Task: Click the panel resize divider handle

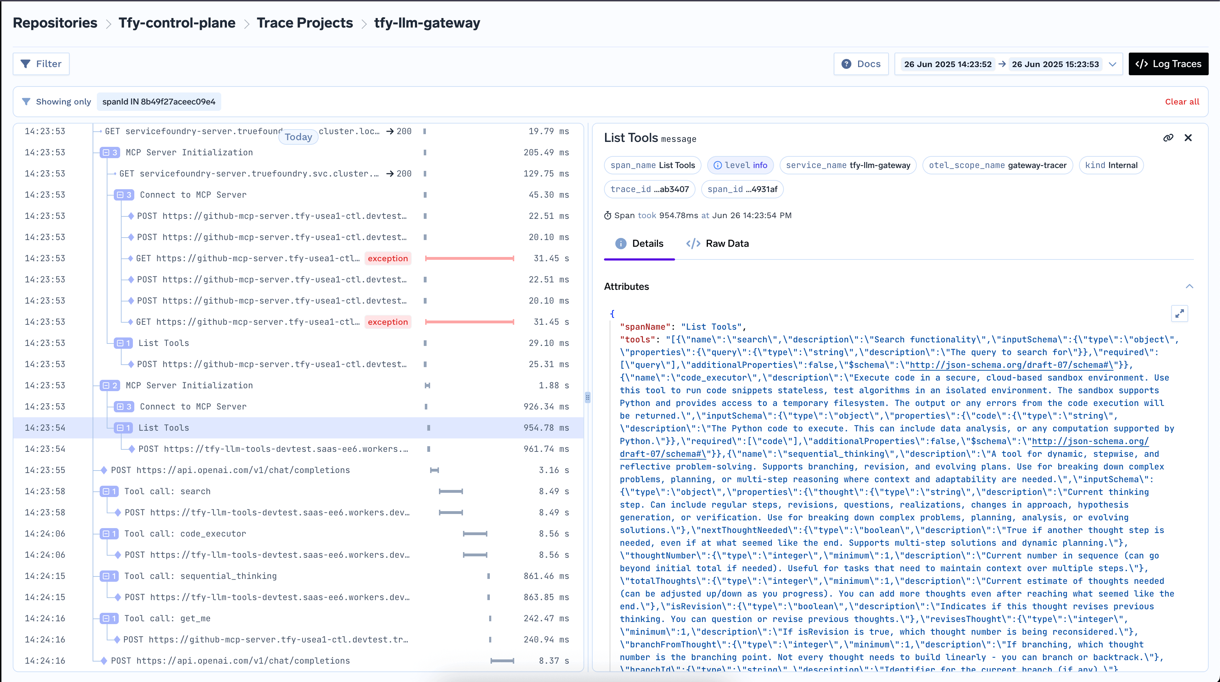Action: click(587, 397)
